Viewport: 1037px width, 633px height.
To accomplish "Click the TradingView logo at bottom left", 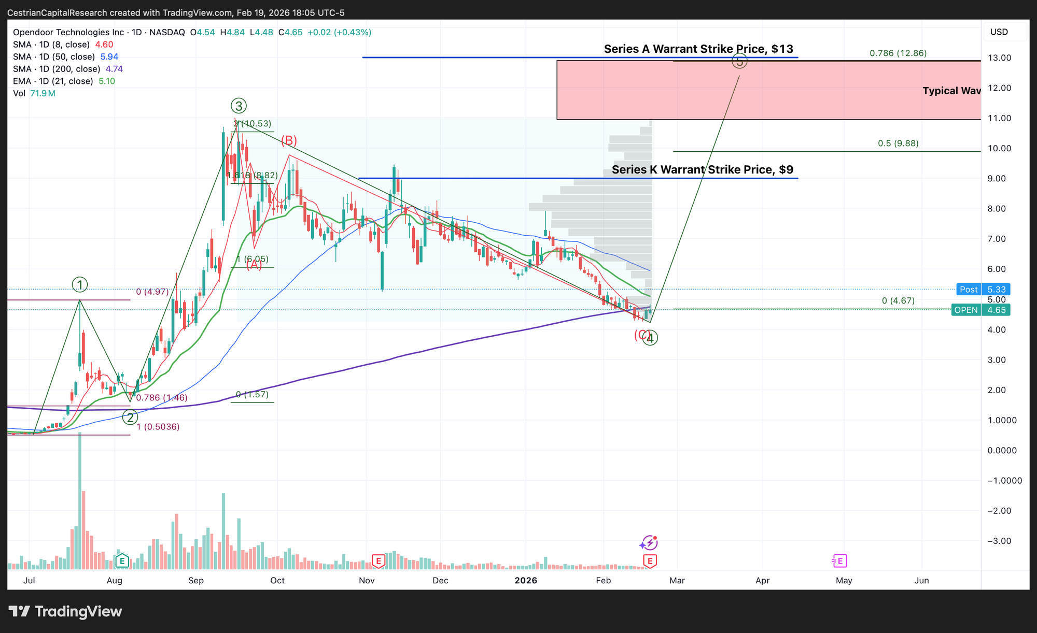I will coord(65,611).
